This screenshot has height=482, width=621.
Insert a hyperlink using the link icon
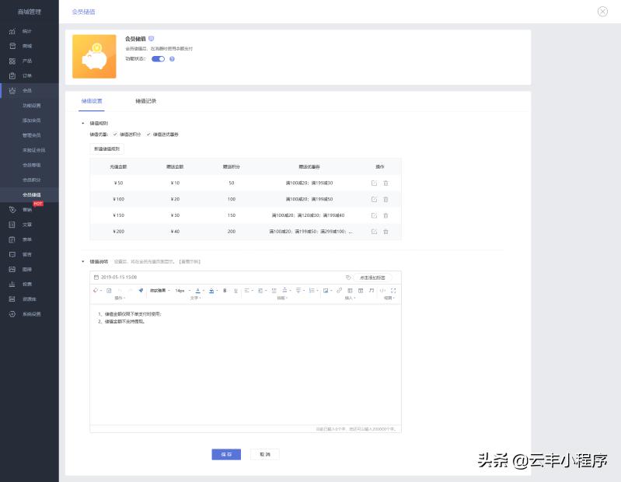click(340, 291)
